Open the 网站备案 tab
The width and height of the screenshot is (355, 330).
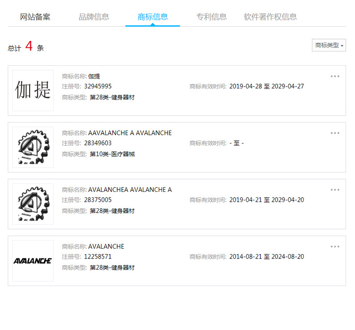pyautogui.click(x=35, y=17)
